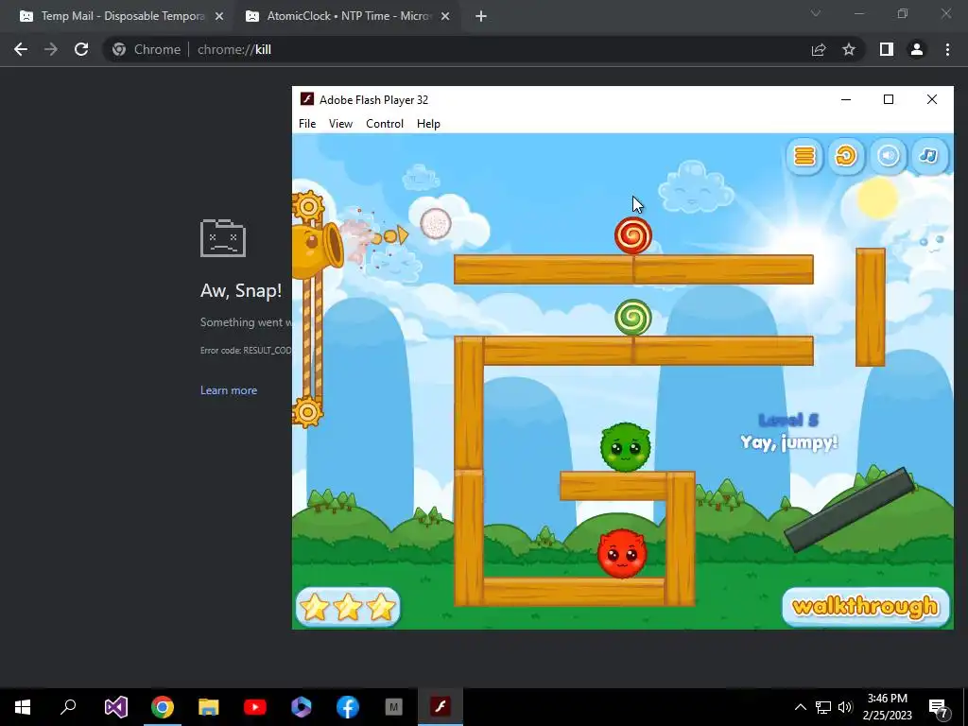This screenshot has width=968, height=726.
Task: Minimize the Adobe Flash Player window
Action: 846,99
